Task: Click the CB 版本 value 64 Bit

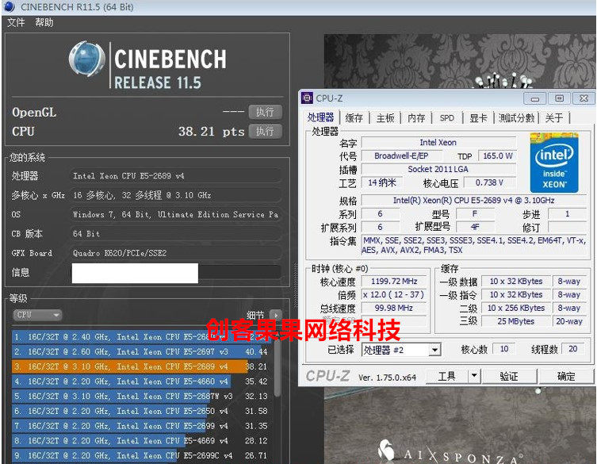Action: (176, 233)
